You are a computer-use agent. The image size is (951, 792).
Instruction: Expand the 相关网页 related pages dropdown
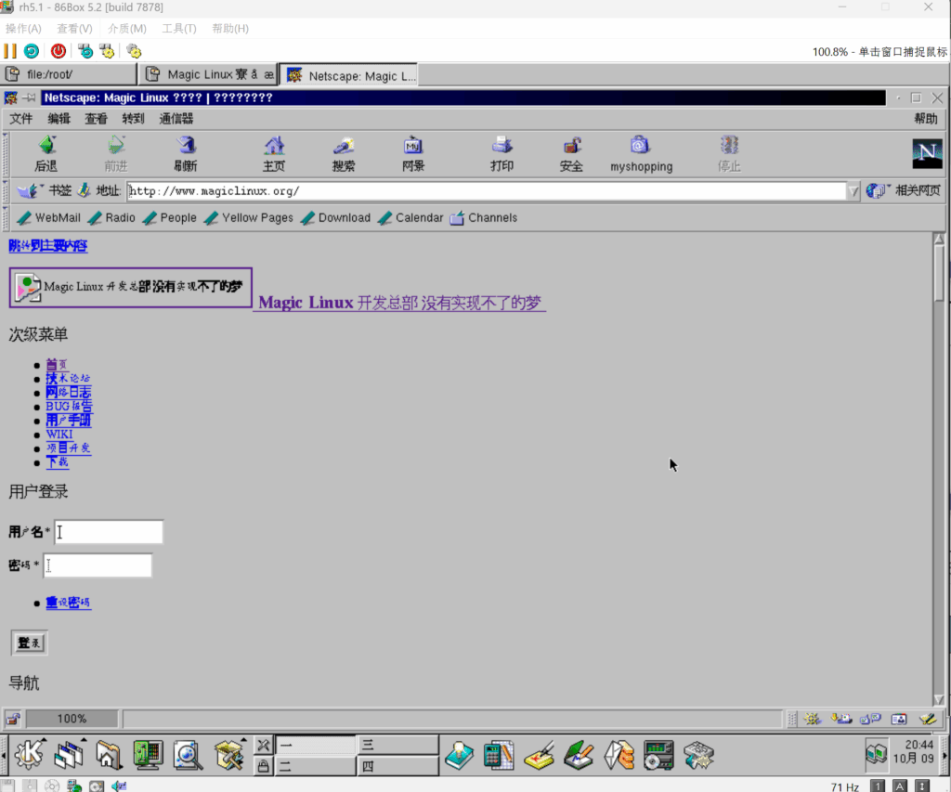pos(903,190)
